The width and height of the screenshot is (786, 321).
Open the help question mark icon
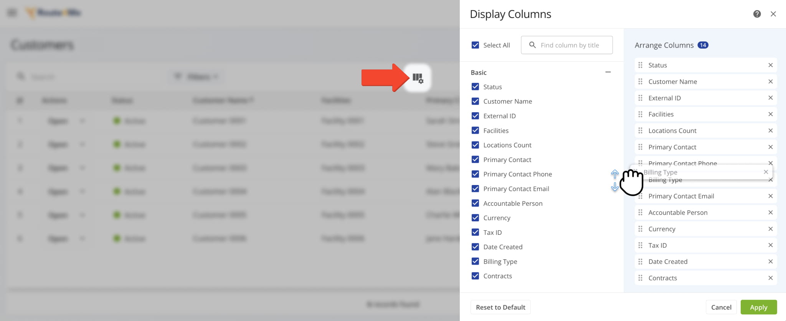757,14
